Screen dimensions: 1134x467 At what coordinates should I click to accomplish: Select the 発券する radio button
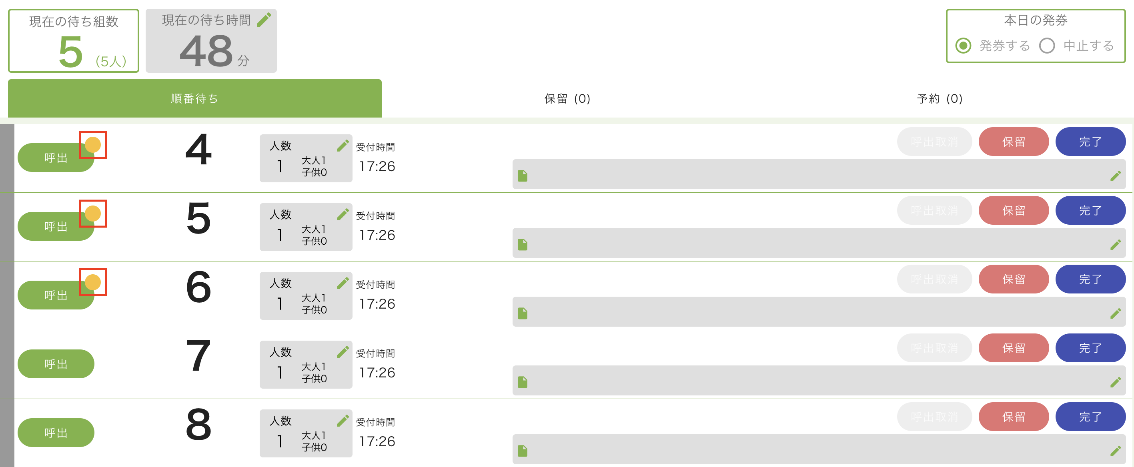click(963, 46)
